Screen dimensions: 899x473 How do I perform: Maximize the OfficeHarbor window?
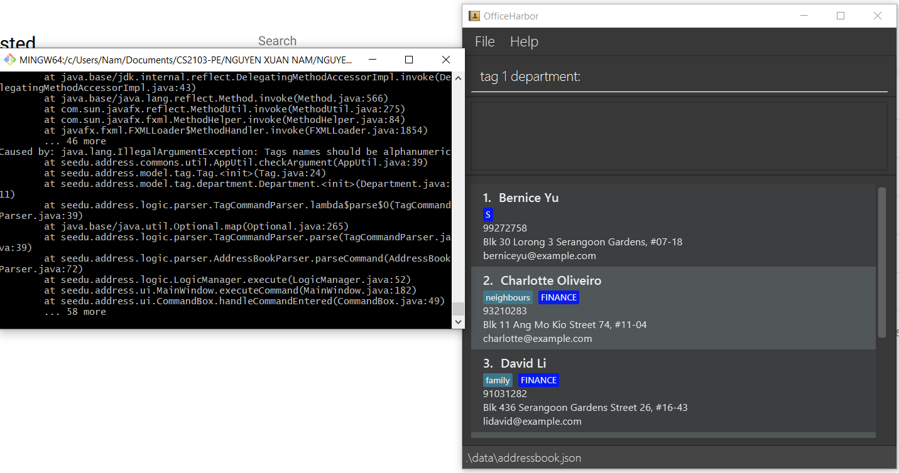click(x=841, y=16)
